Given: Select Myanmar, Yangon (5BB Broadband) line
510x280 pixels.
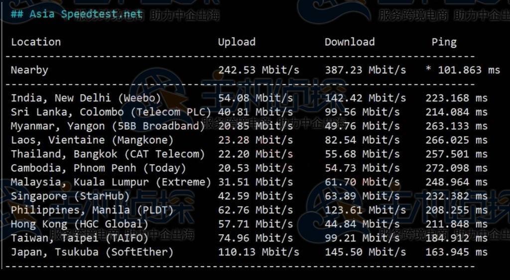Looking at the screenshot, I should pos(108,126).
